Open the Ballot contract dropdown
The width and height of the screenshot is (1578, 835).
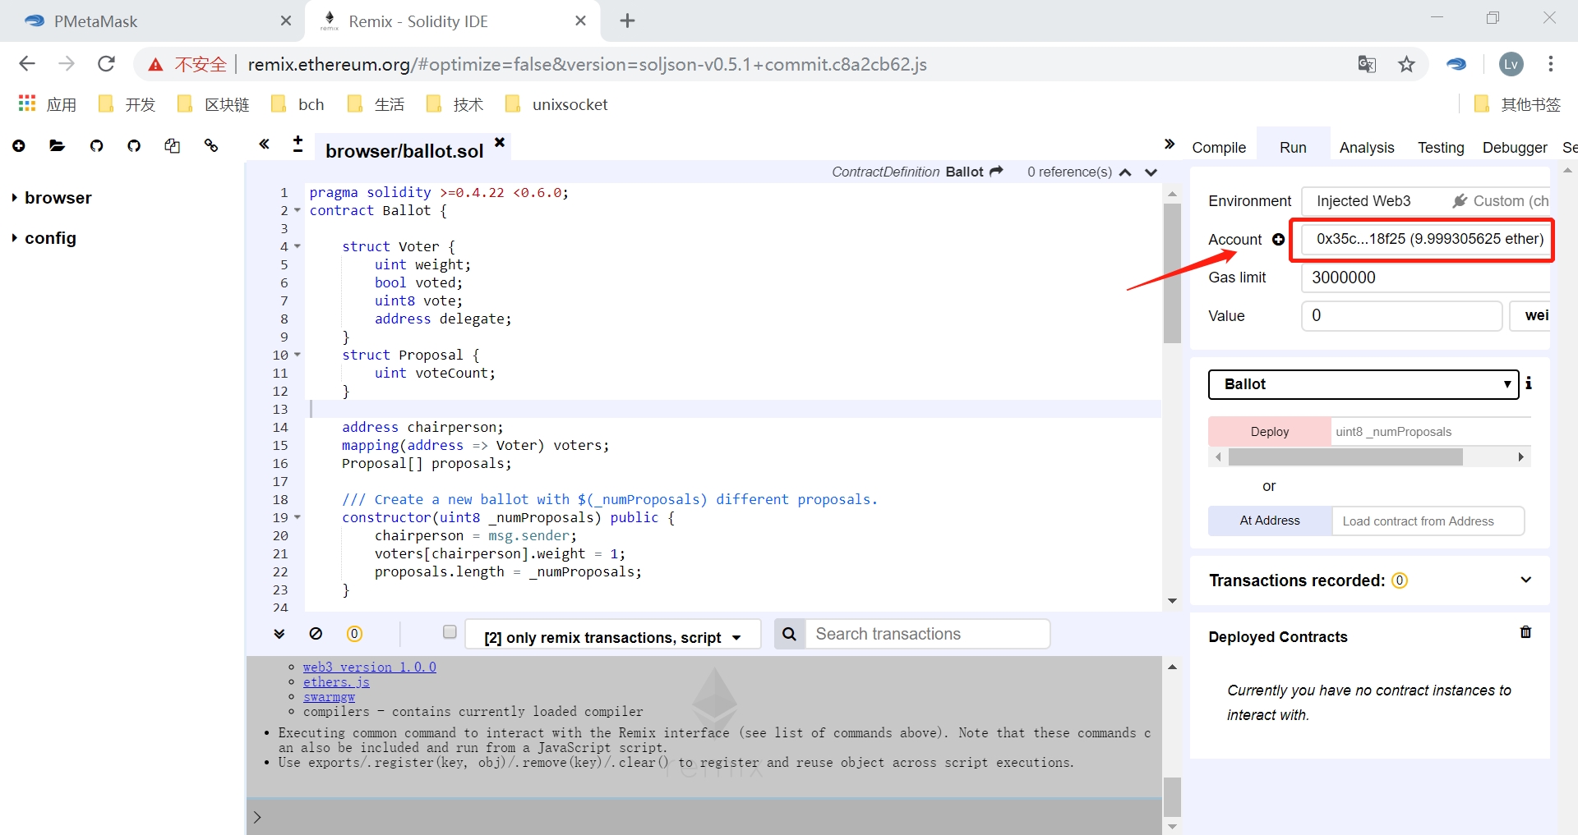pos(1363,384)
